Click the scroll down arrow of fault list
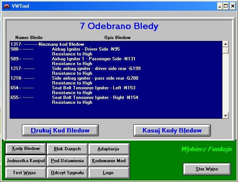 (x=225, y=116)
